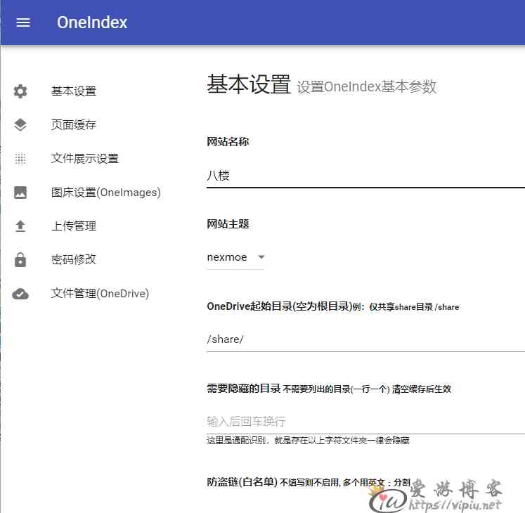525x513 pixels.
Task: Click the cloud icon for 文件管理
Action: 20,294
